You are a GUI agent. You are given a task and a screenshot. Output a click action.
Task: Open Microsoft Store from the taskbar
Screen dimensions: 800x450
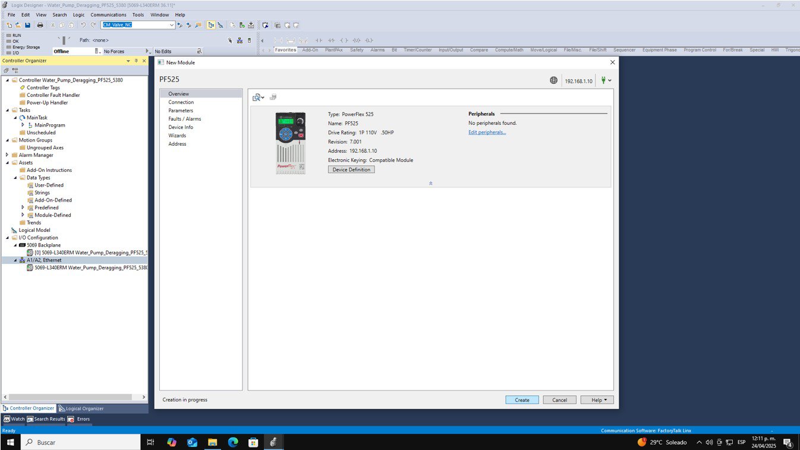click(253, 442)
